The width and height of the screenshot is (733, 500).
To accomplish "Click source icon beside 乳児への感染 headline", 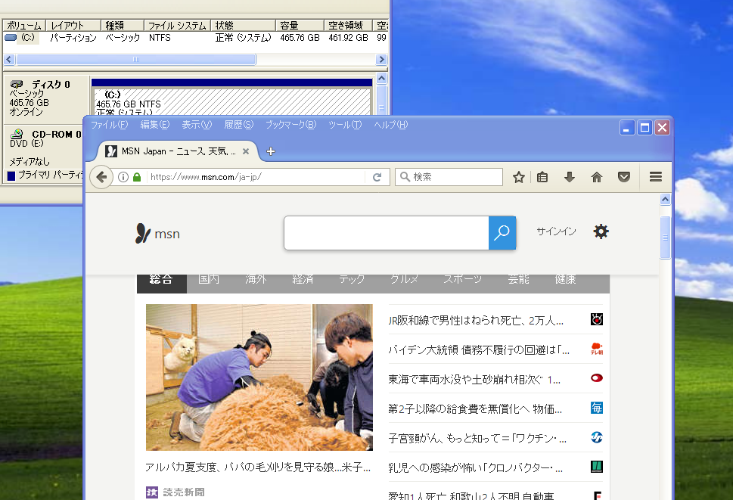I will click(x=597, y=467).
